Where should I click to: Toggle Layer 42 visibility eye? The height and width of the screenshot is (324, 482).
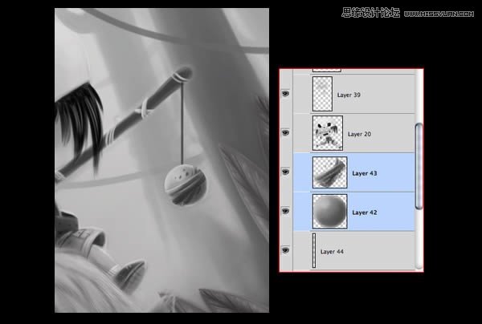(x=285, y=211)
